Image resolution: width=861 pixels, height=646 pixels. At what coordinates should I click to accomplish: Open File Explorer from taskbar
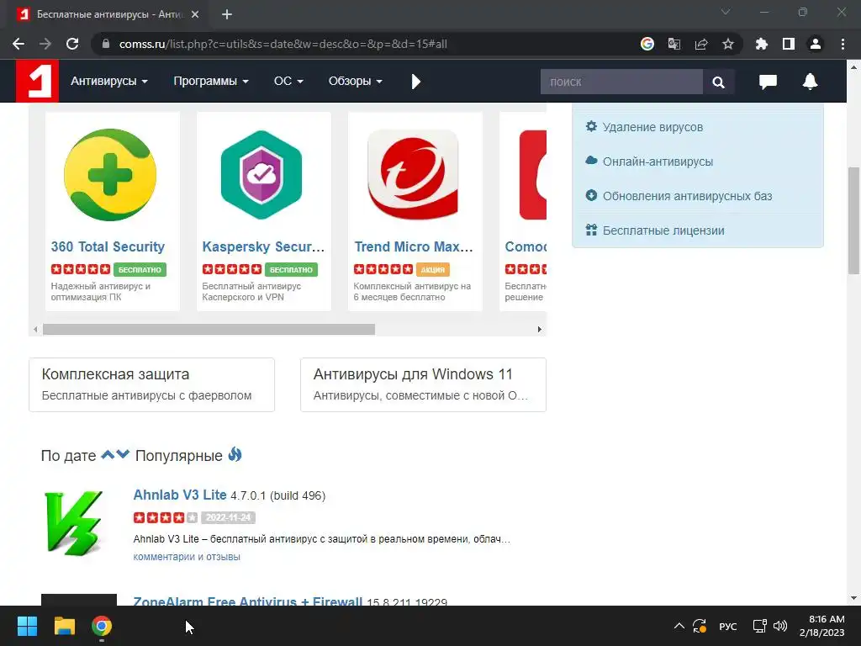[x=64, y=626]
